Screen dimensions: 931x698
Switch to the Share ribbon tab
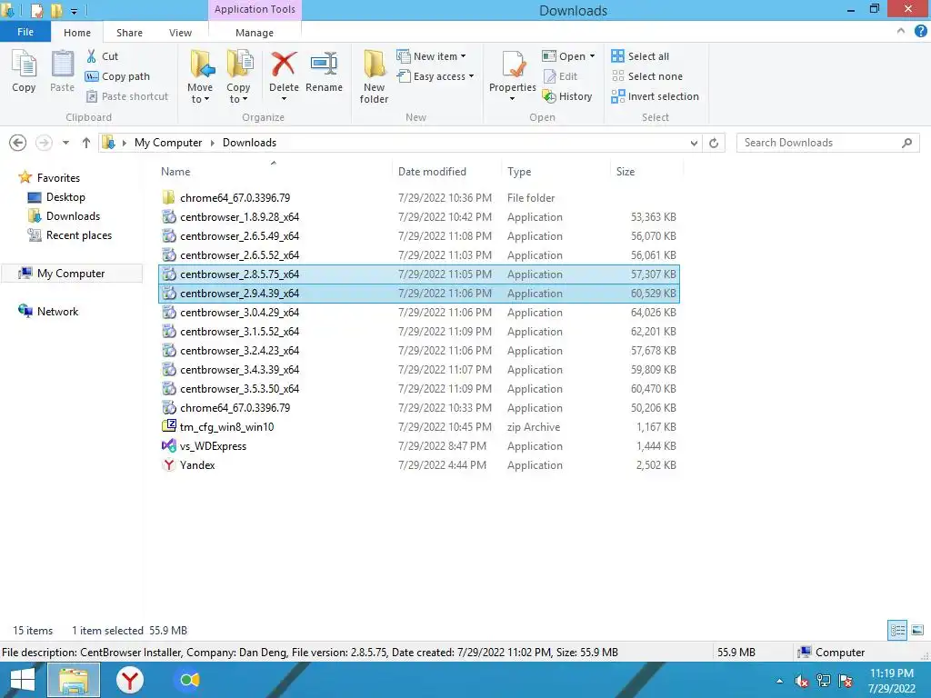(x=129, y=33)
